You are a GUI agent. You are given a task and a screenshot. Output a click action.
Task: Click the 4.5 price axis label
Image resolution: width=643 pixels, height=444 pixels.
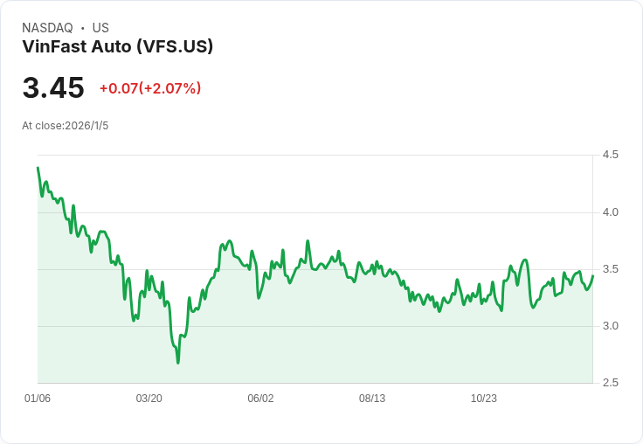pos(610,155)
